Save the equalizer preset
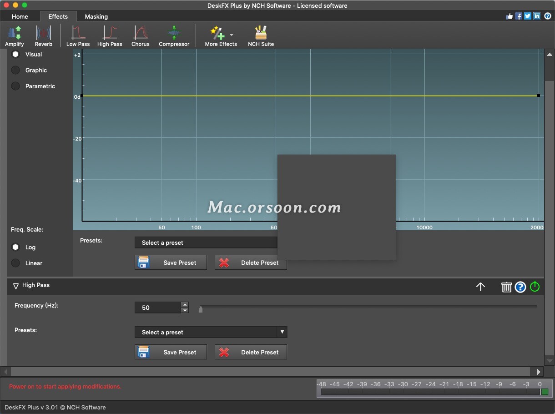Image resolution: width=555 pixels, height=414 pixels. (x=171, y=263)
